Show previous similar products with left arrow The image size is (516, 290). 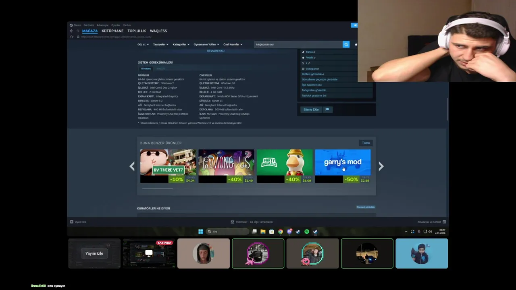pos(132,166)
